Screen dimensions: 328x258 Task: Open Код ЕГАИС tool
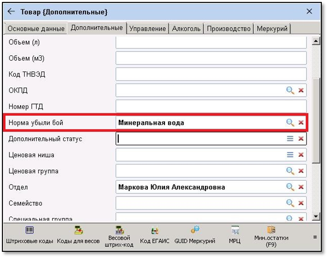coord(155,235)
